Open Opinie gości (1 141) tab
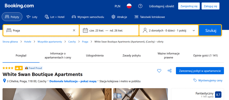 pos(205,55)
